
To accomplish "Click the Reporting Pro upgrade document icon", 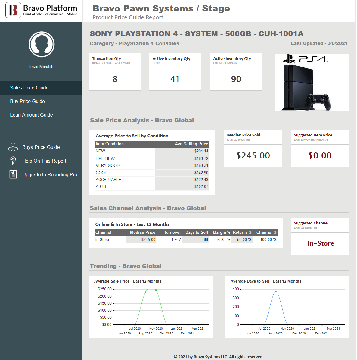I will (13, 174).
